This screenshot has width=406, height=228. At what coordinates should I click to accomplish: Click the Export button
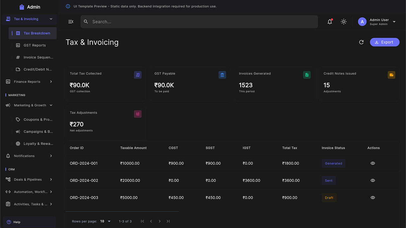coord(384,42)
